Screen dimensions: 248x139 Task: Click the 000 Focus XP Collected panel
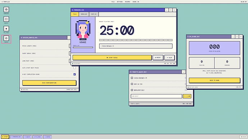pos(215,48)
